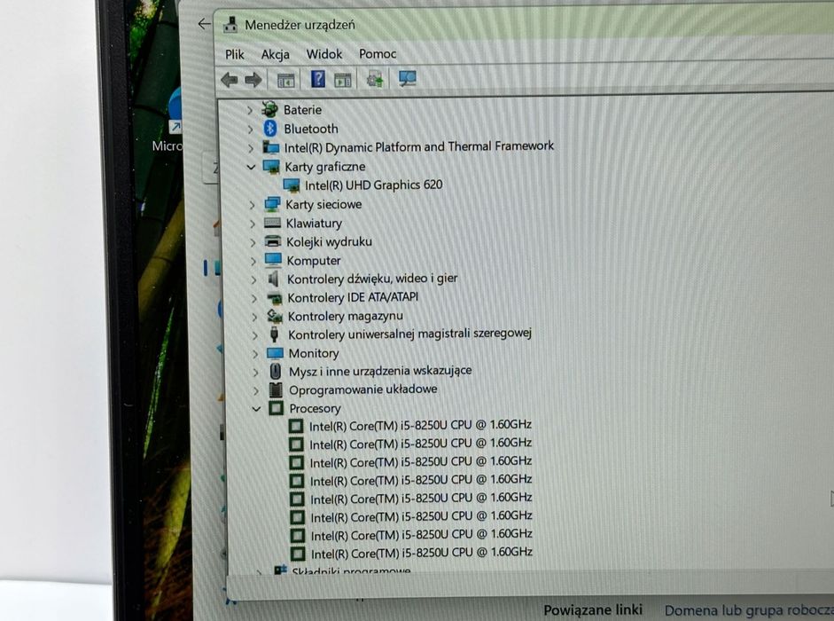Click the Bluetooth icon

tap(270, 129)
